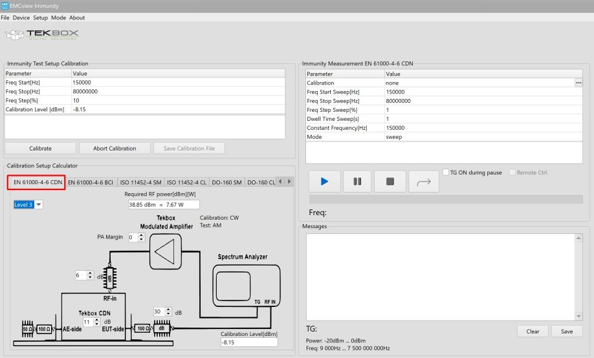This screenshot has height=358, width=594.
Task: Click the PA Margin value field
Action: click(133, 237)
